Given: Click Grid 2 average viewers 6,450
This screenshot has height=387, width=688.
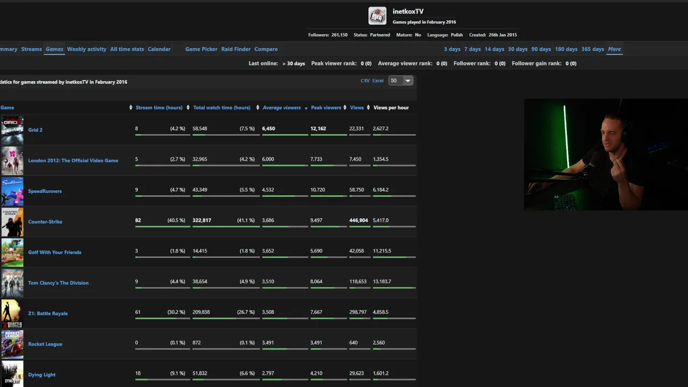Looking at the screenshot, I should pos(268,128).
